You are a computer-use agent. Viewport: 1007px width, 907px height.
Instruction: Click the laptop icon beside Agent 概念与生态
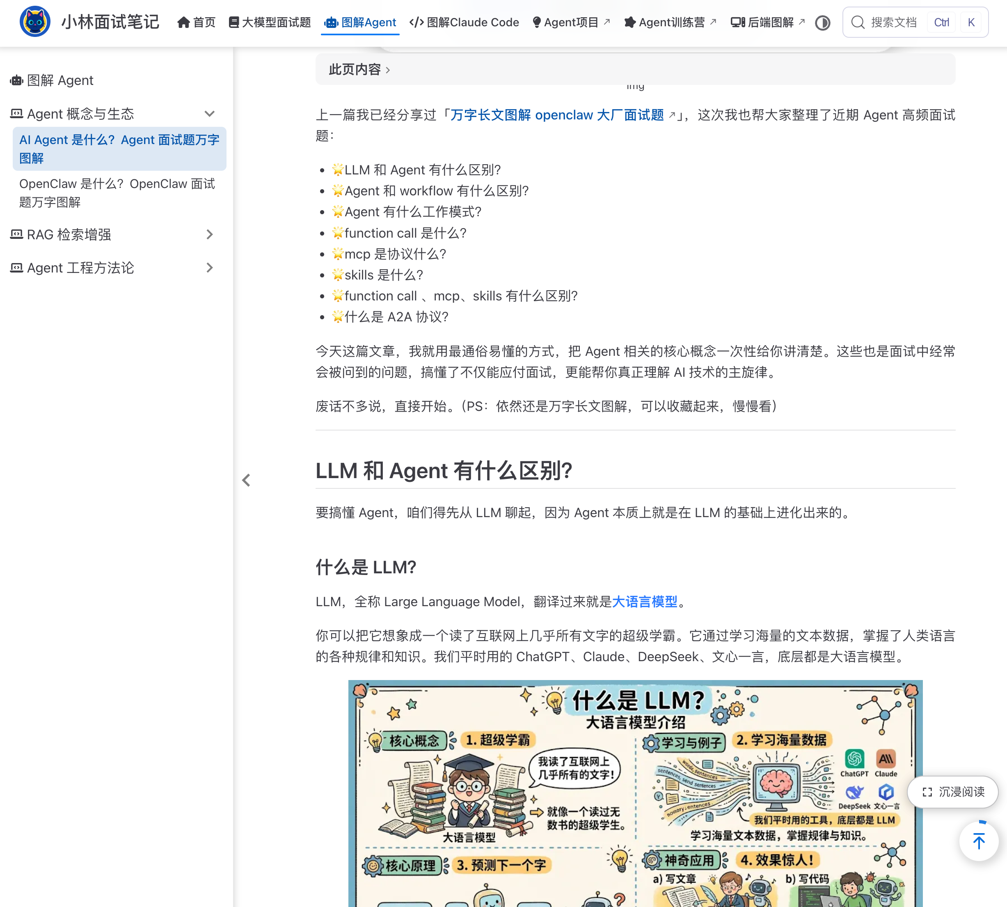point(16,114)
